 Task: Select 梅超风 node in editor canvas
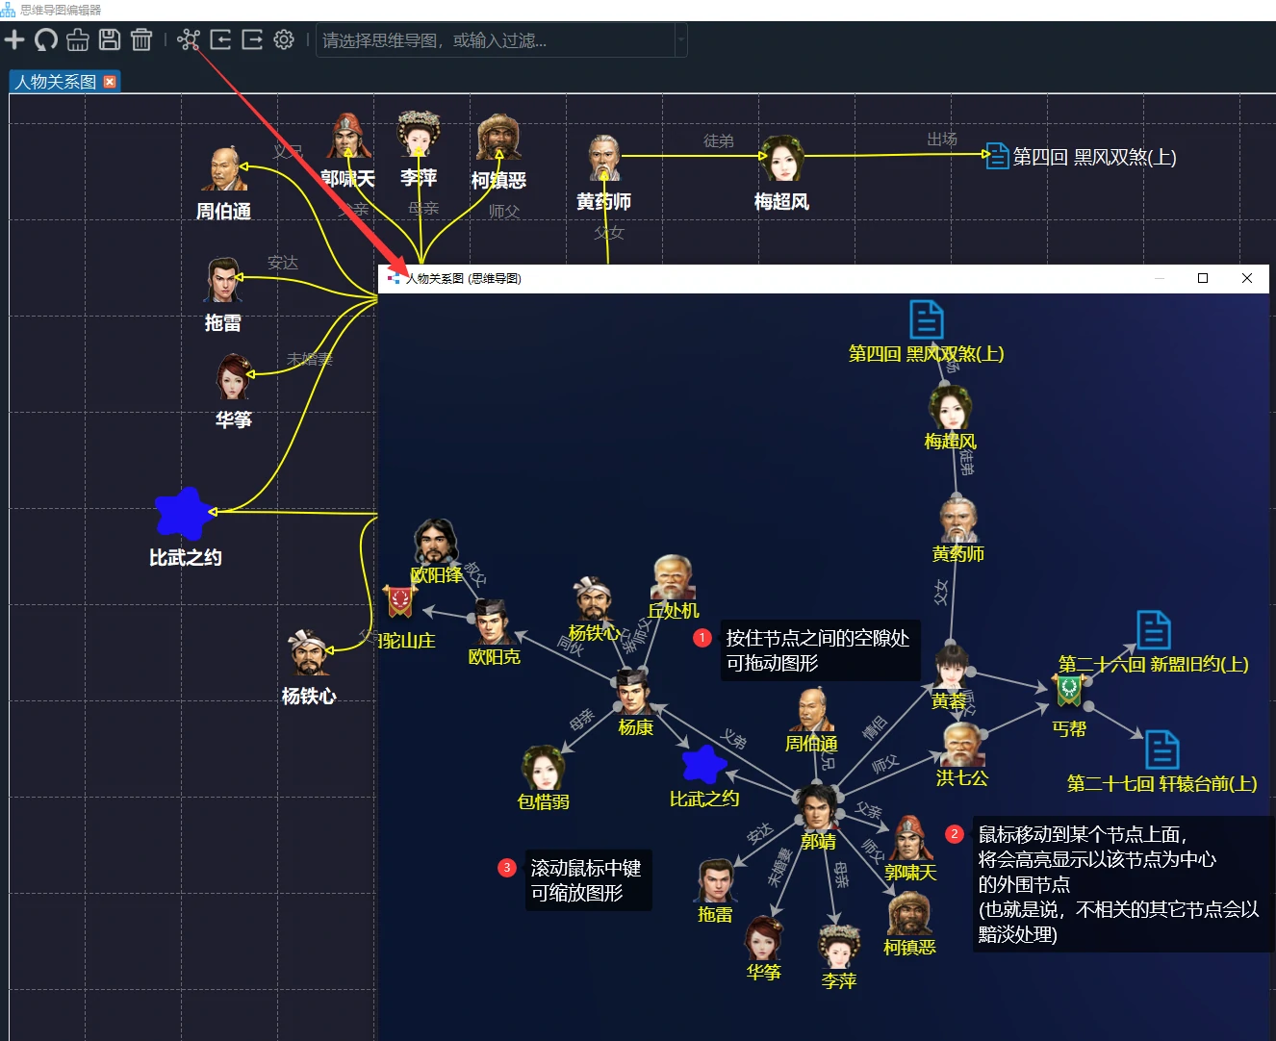click(x=781, y=158)
